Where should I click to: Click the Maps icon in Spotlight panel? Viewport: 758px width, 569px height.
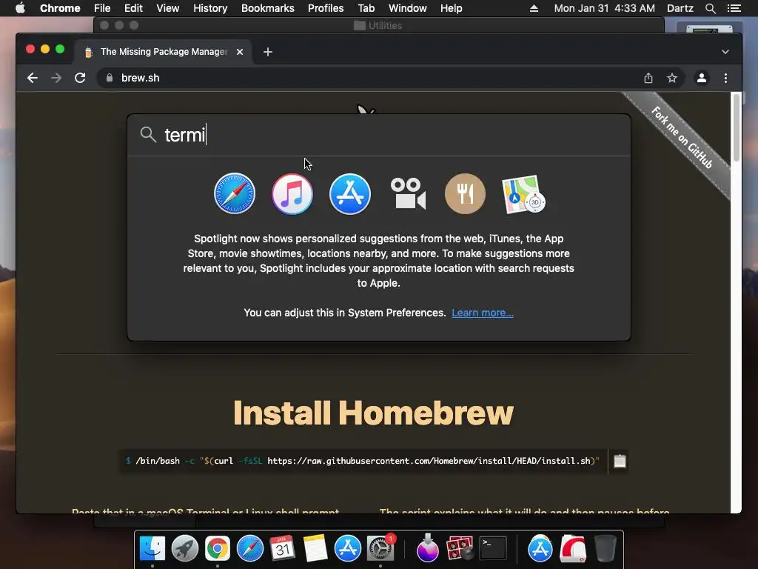tap(523, 194)
